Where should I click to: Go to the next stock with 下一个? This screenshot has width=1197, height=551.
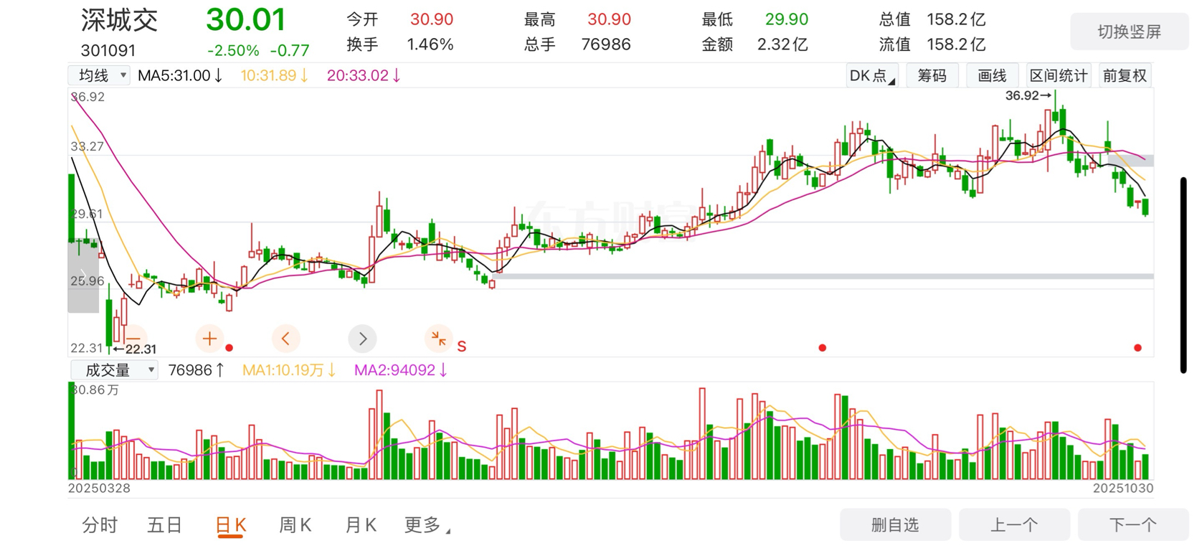pyautogui.click(x=1132, y=525)
